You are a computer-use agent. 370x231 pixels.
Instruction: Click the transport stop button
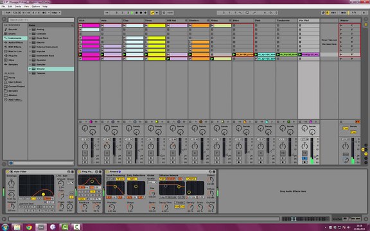pyautogui.click(x=136, y=12)
